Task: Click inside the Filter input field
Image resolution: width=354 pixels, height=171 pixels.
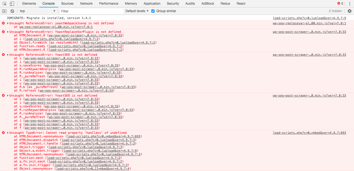Action: (91, 11)
